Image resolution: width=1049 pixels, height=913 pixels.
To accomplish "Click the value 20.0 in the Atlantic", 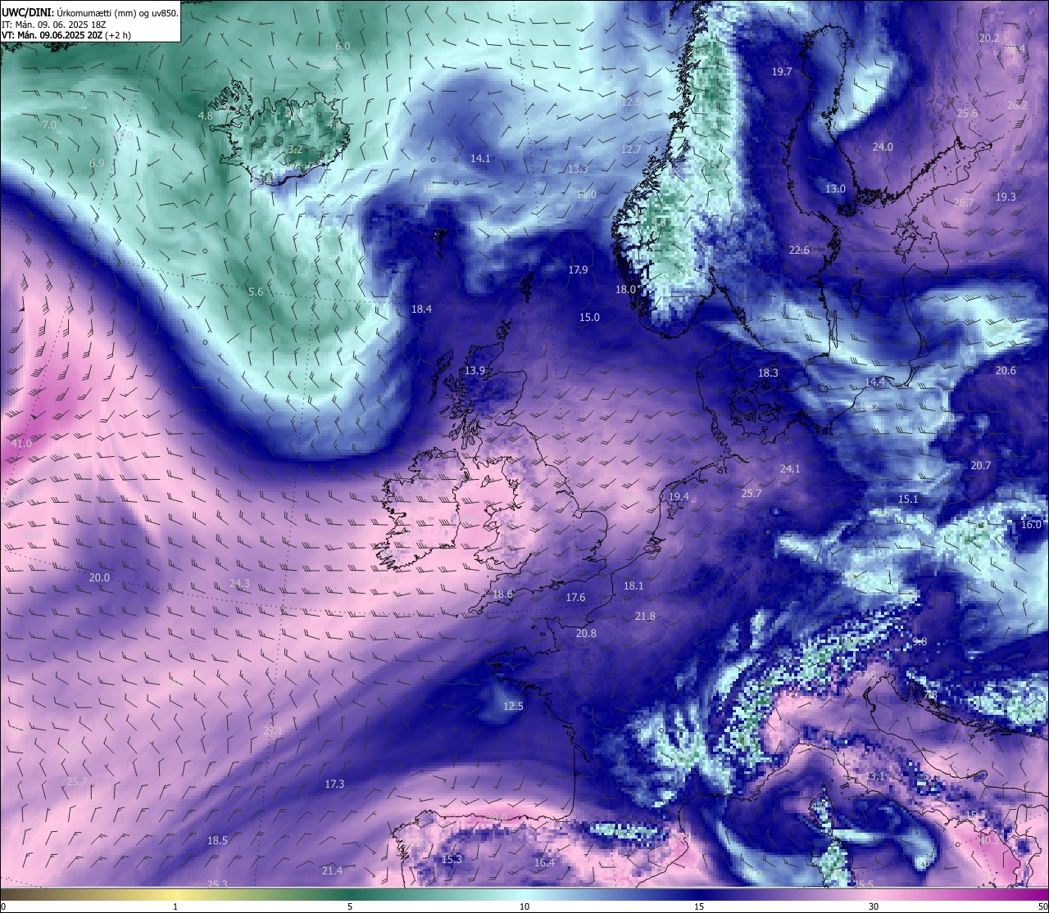I will (99, 578).
